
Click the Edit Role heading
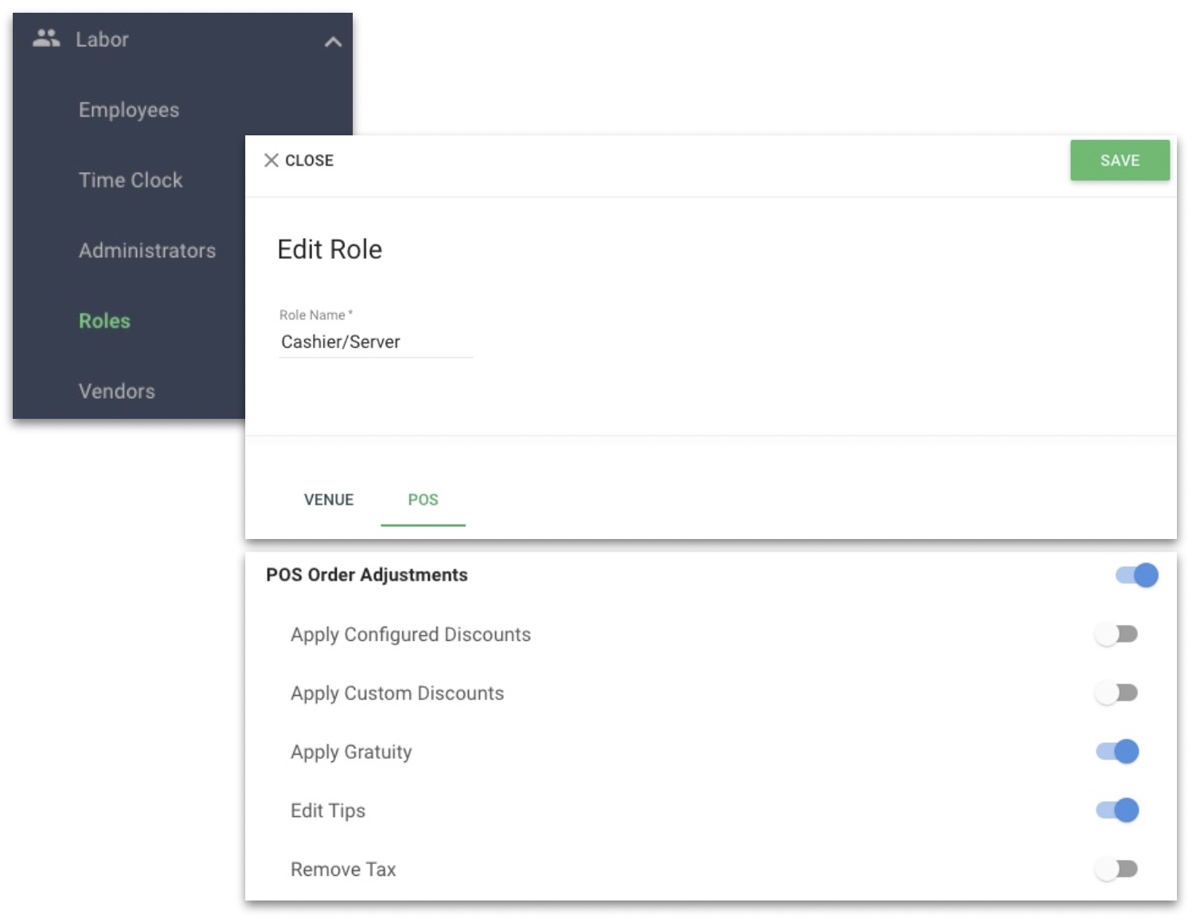[330, 249]
